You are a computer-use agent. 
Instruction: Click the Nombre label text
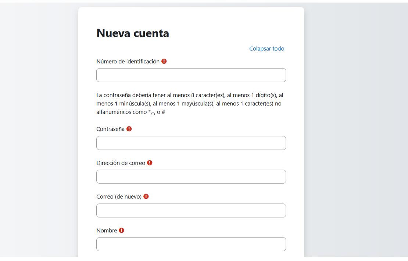click(x=106, y=231)
